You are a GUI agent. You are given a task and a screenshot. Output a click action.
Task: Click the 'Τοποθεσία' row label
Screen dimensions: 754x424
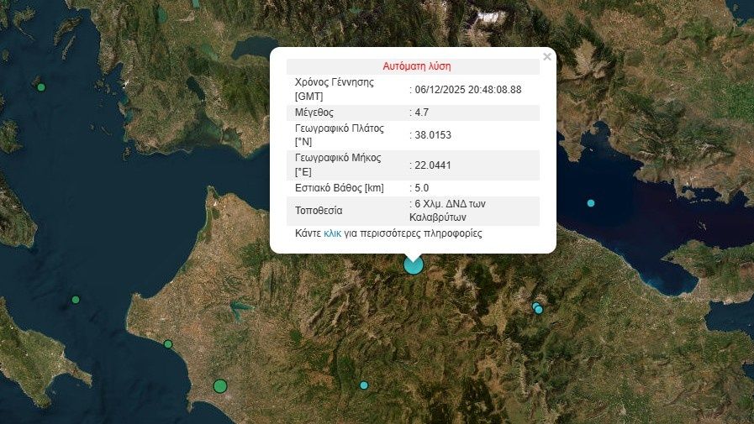[x=319, y=210]
